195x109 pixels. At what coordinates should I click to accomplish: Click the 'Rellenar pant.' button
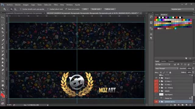[110, 9]
